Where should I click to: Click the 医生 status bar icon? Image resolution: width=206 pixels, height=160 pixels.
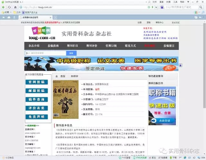pos(152,157)
